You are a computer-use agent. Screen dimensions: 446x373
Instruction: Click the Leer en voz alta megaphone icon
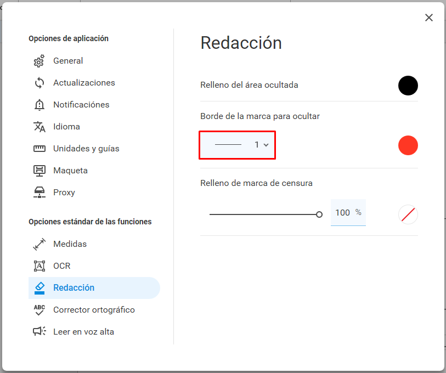pyautogui.click(x=39, y=332)
